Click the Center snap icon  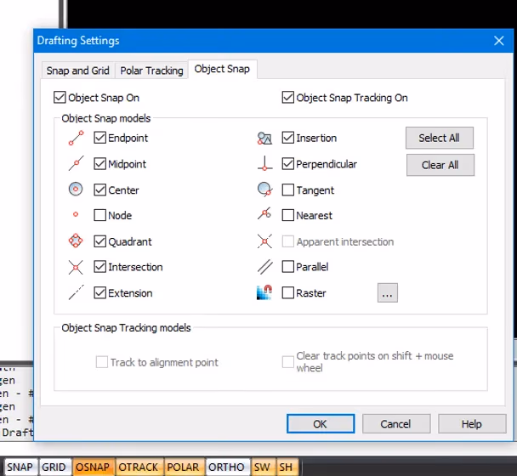coord(76,190)
